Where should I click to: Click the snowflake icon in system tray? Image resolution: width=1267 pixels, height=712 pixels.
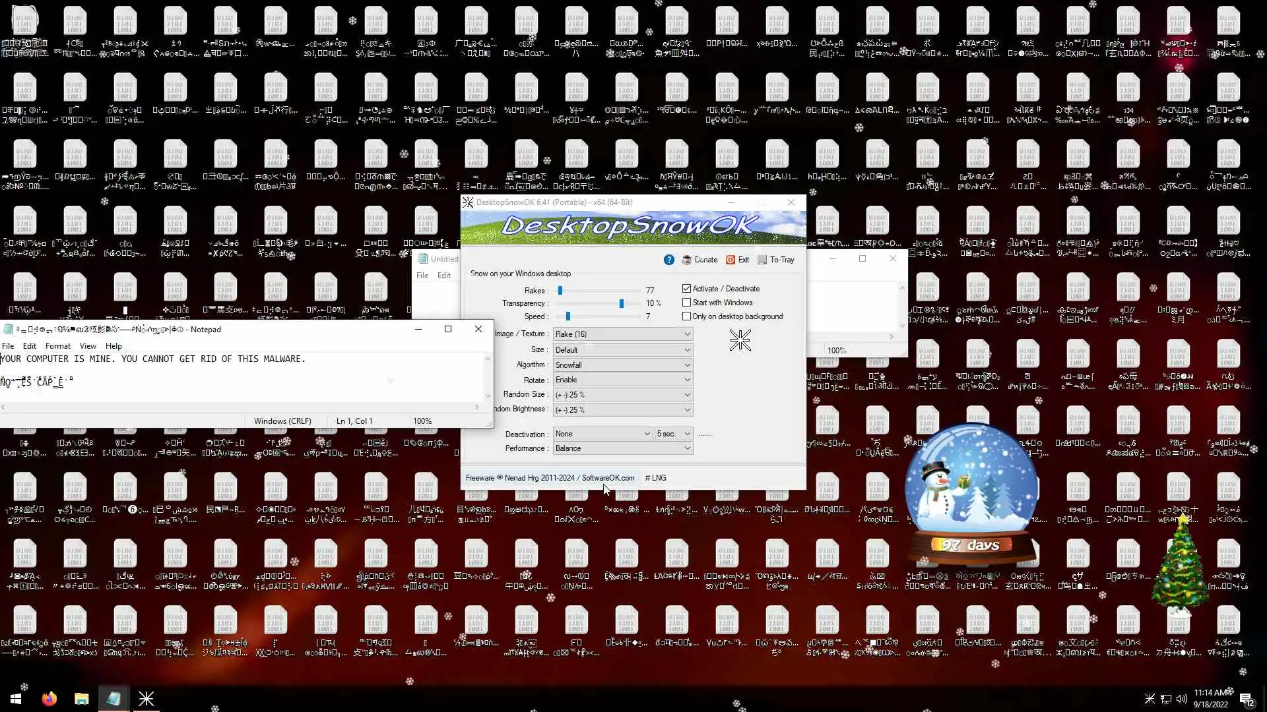tap(1150, 699)
